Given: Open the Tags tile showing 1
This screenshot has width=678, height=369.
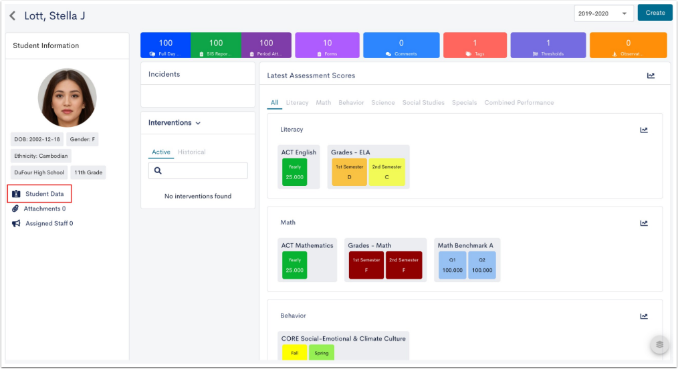Looking at the screenshot, I should (x=475, y=45).
